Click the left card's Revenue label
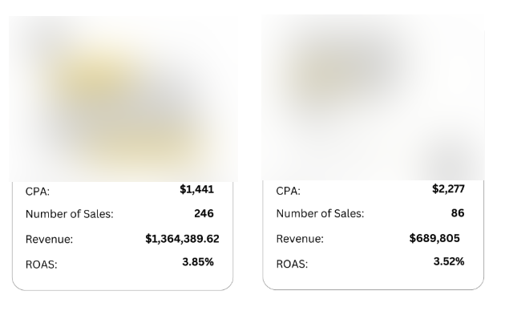The height and width of the screenshot is (311, 505). point(49,239)
